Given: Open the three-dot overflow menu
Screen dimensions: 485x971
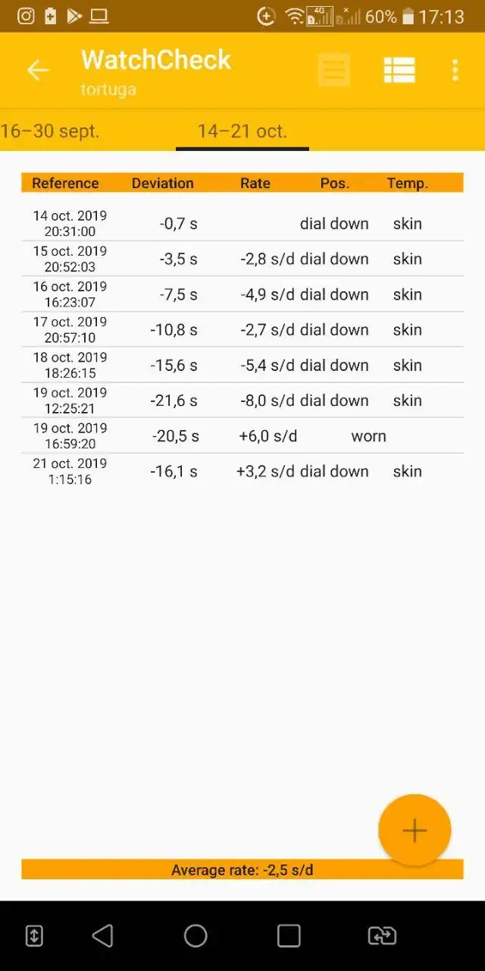Looking at the screenshot, I should coord(455,71).
